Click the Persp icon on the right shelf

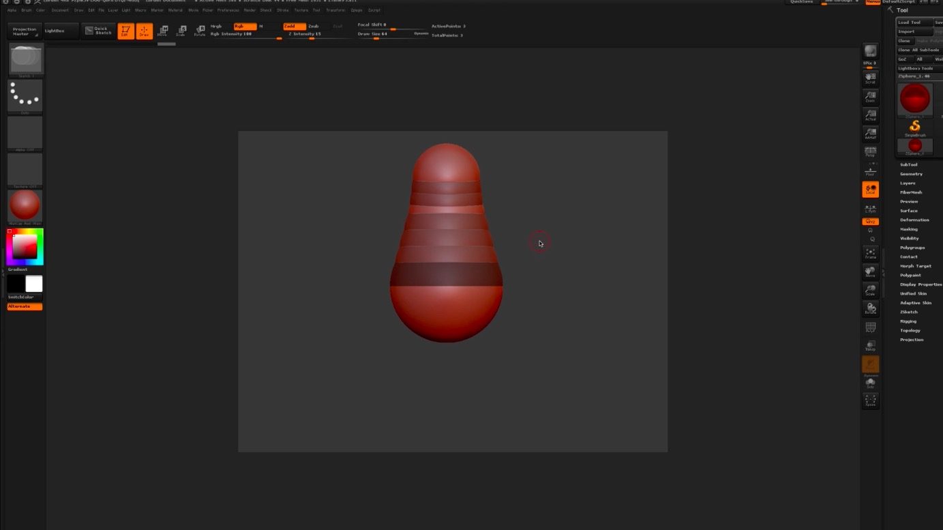point(870,151)
